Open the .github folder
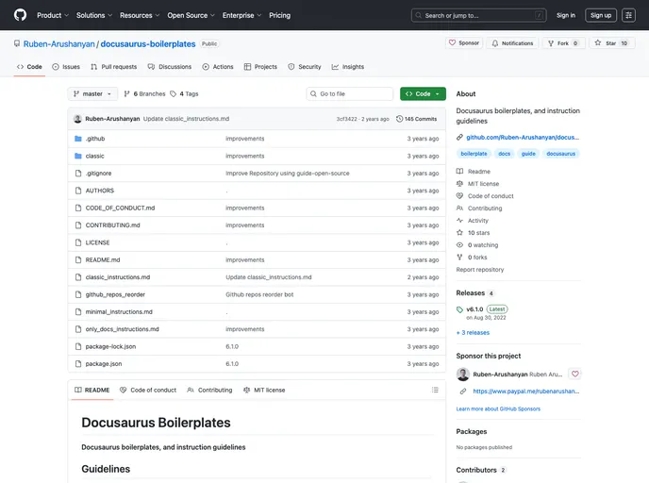This screenshot has height=483, width=649. [x=95, y=139]
